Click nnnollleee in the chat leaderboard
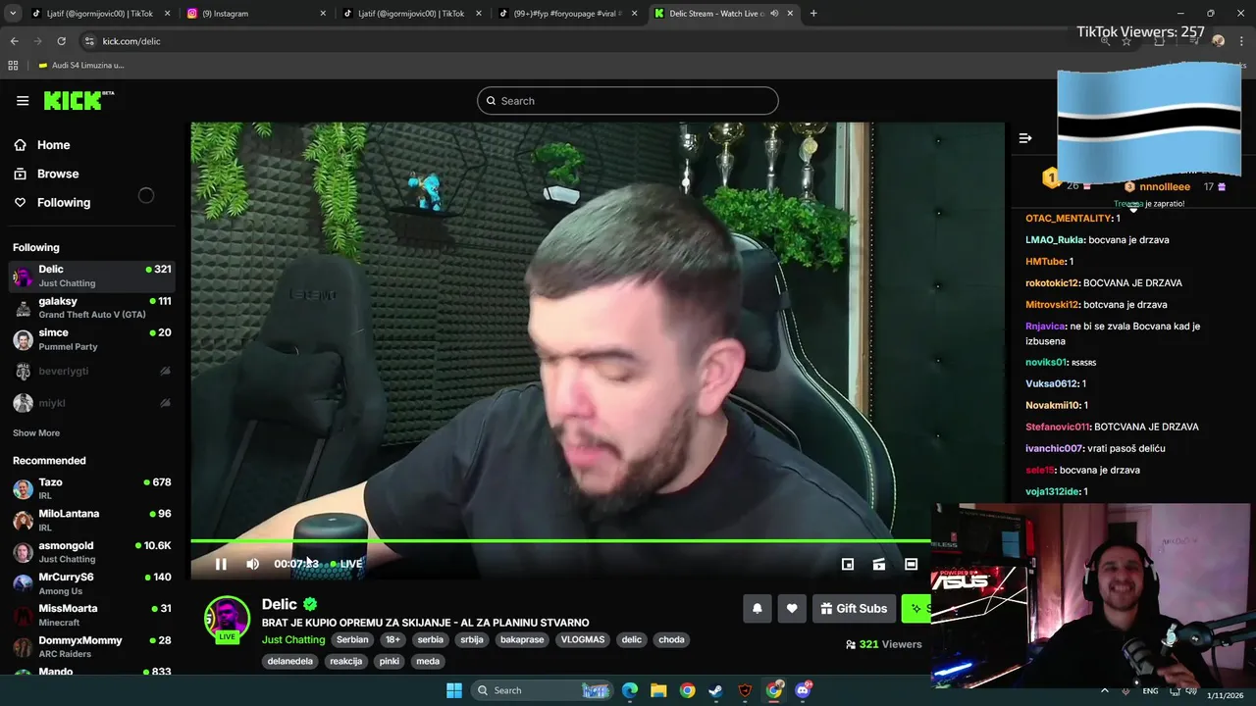 (x=1165, y=186)
